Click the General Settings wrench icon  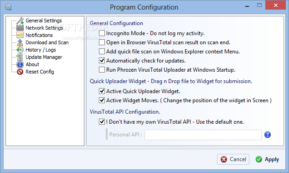(x=20, y=21)
